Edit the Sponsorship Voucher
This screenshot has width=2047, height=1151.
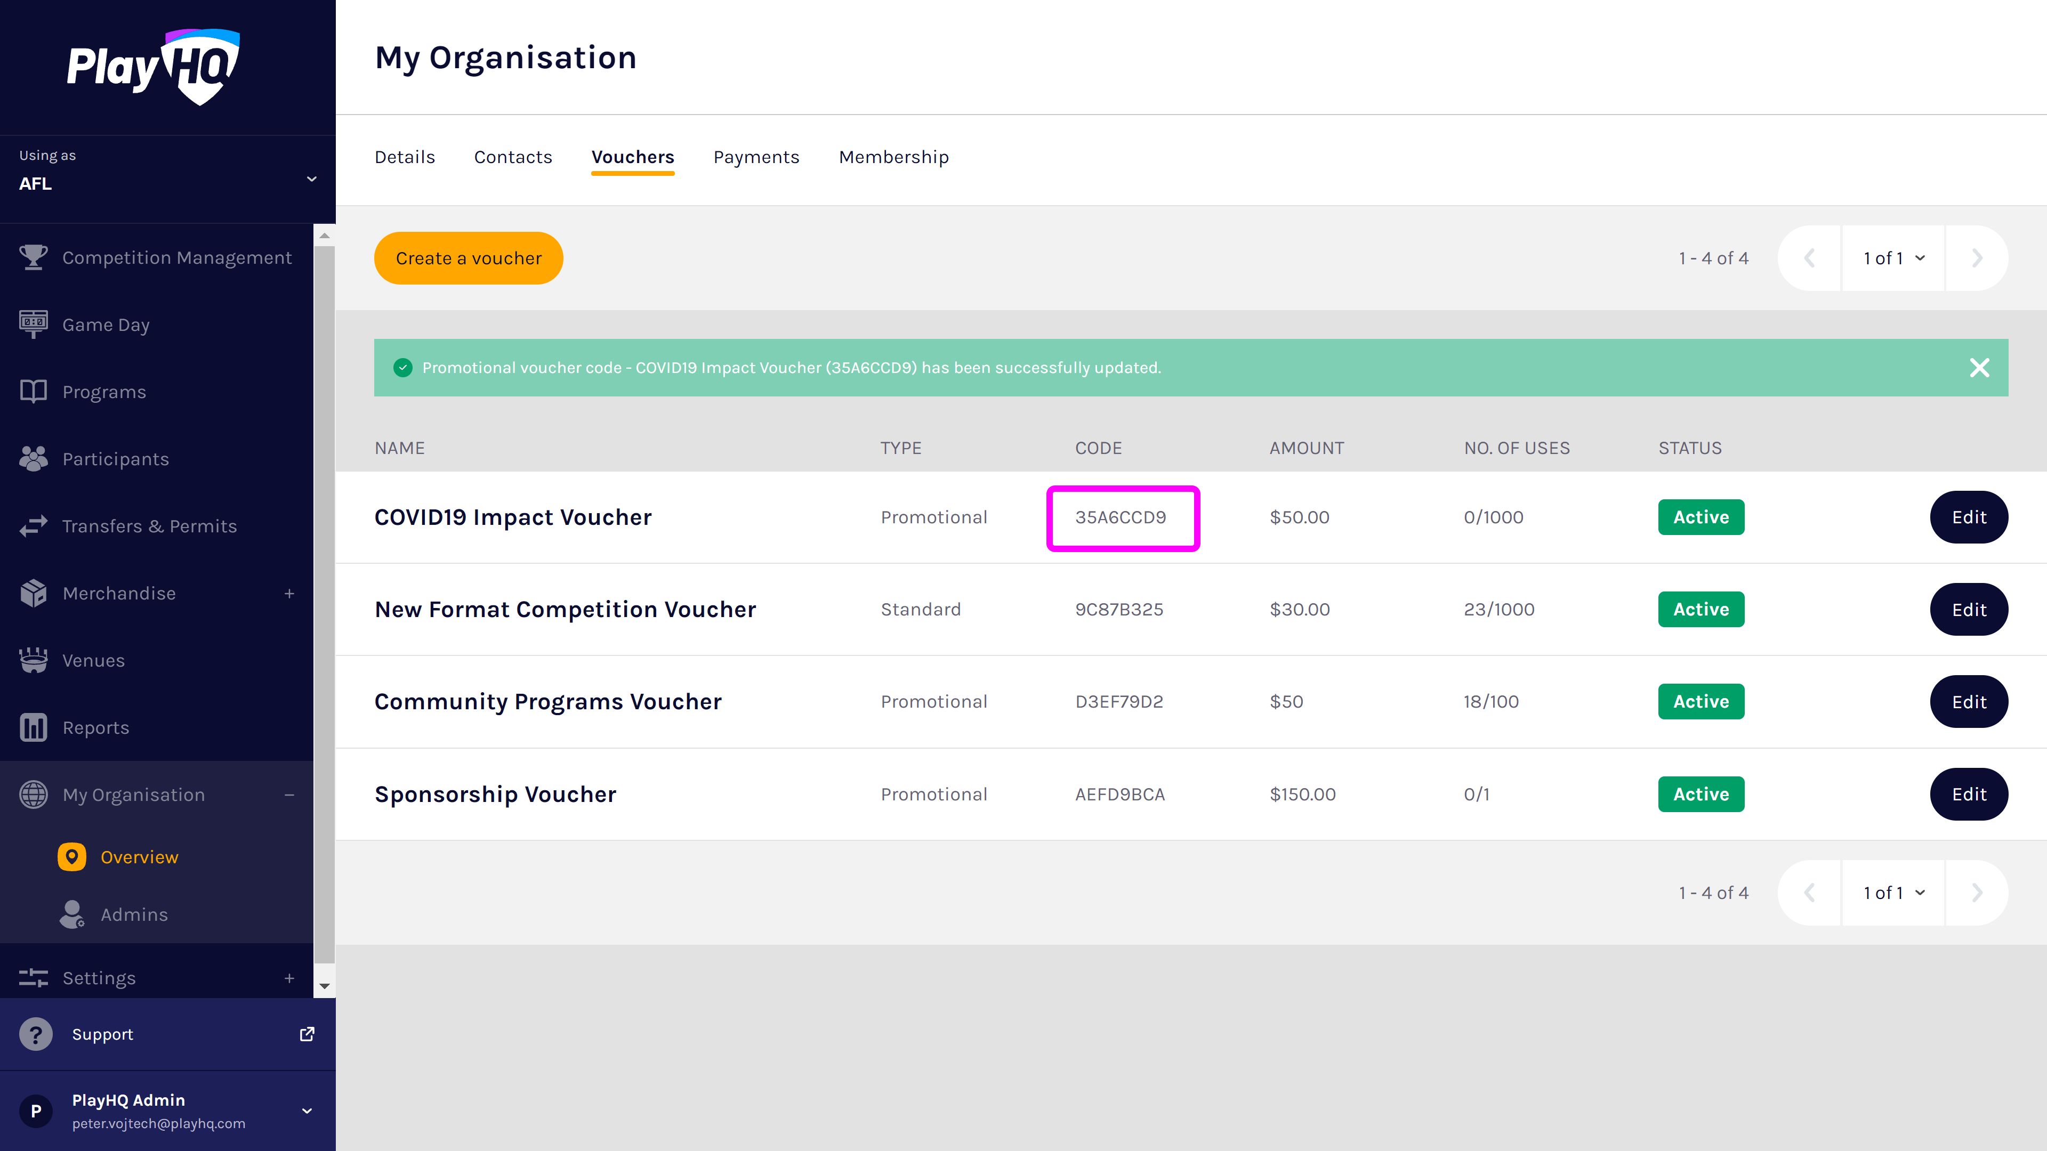pyautogui.click(x=1968, y=795)
